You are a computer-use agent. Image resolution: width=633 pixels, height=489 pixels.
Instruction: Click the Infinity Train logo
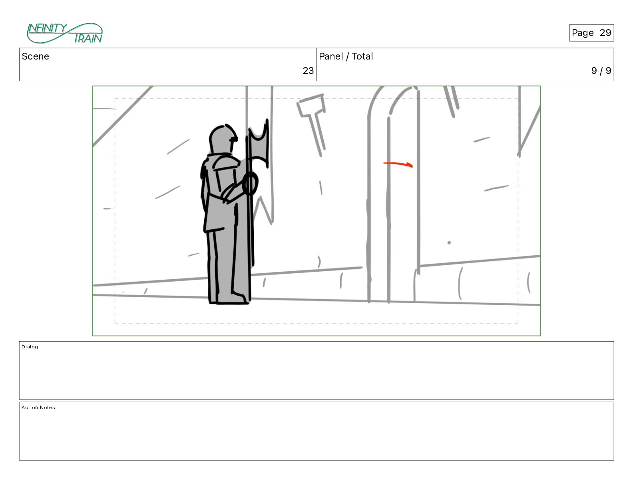[x=65, y=33]
